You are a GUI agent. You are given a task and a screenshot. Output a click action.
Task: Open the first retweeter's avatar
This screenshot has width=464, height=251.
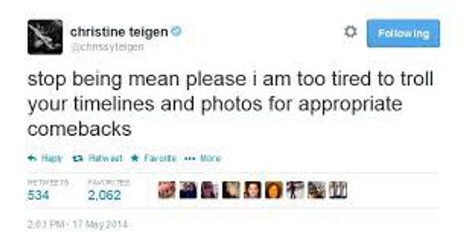click(167, 190)
